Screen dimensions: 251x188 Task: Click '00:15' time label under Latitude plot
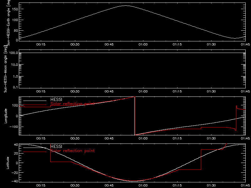[x=41, y=185]
